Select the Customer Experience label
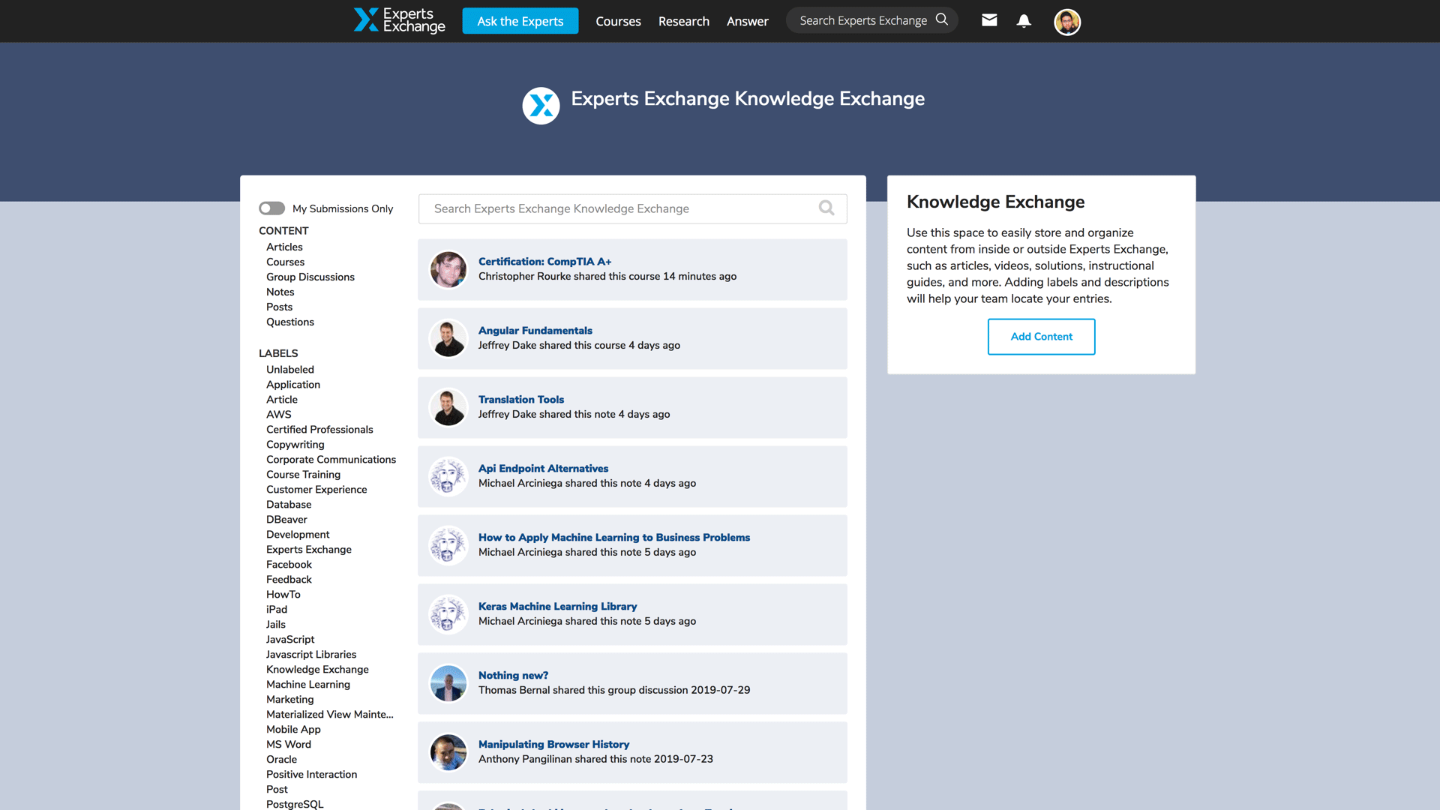 316,490
